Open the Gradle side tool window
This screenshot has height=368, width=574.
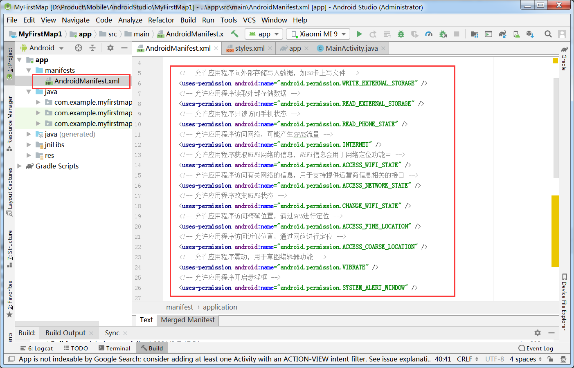pyautogui.click(x=564, y=58)
